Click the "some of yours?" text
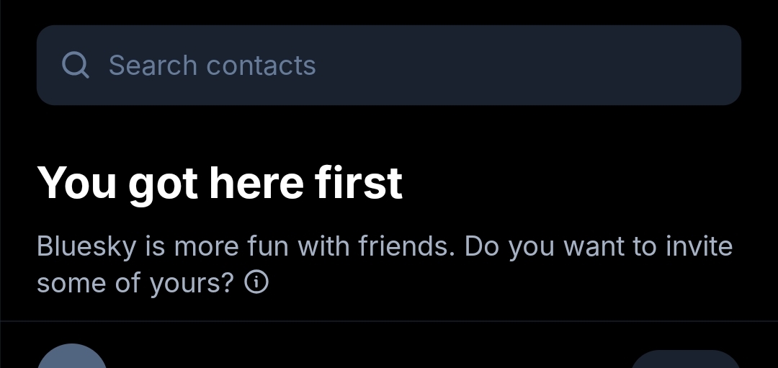778x368 pixels. coord(135,283)
